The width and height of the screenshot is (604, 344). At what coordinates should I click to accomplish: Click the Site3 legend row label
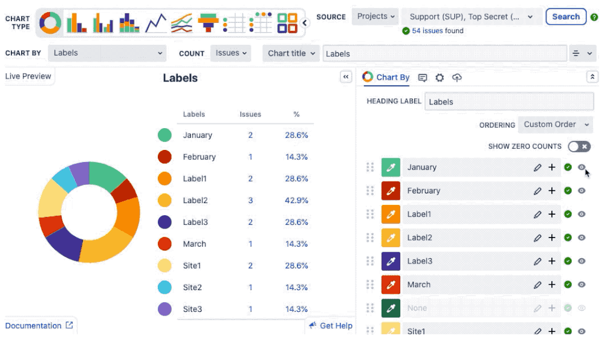pos(193,310)
